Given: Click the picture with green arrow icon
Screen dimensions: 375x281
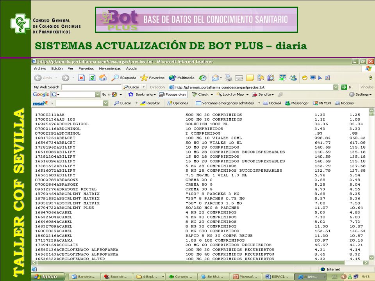Looking at the screenshot, I should pyautogui.click(x=282, y=78).
